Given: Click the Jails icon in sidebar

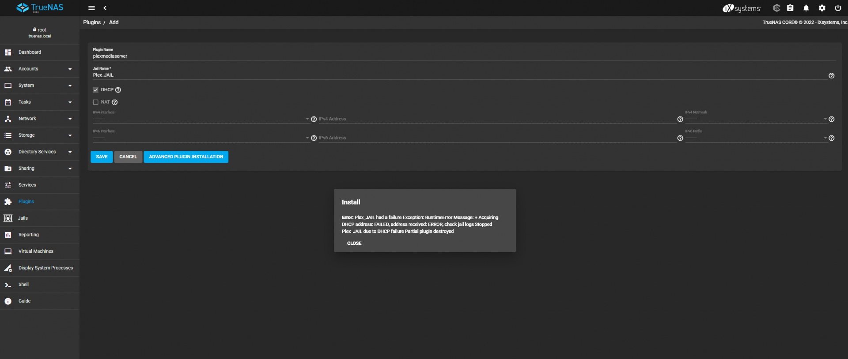Looking at the screenshot, I should pyautogui.click(x=8, y=218).
